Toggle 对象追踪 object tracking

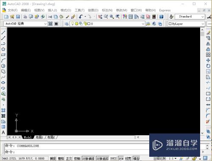[x=103, y=158]
